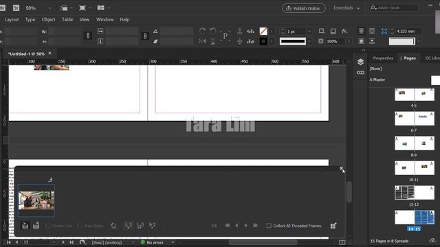Select spread 8-9 thumbnail in Pages panel
This screenshot has width=440, height=247.
click(x=415, y=143)
